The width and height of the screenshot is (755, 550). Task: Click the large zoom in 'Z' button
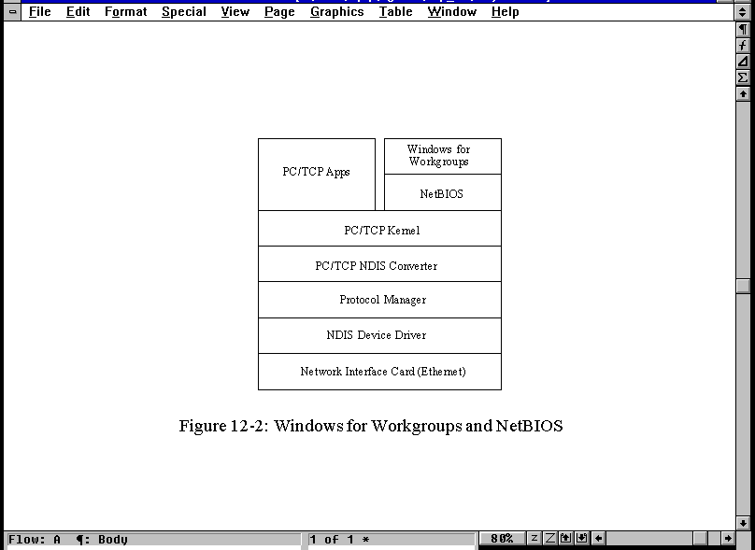tap(549, 539)
